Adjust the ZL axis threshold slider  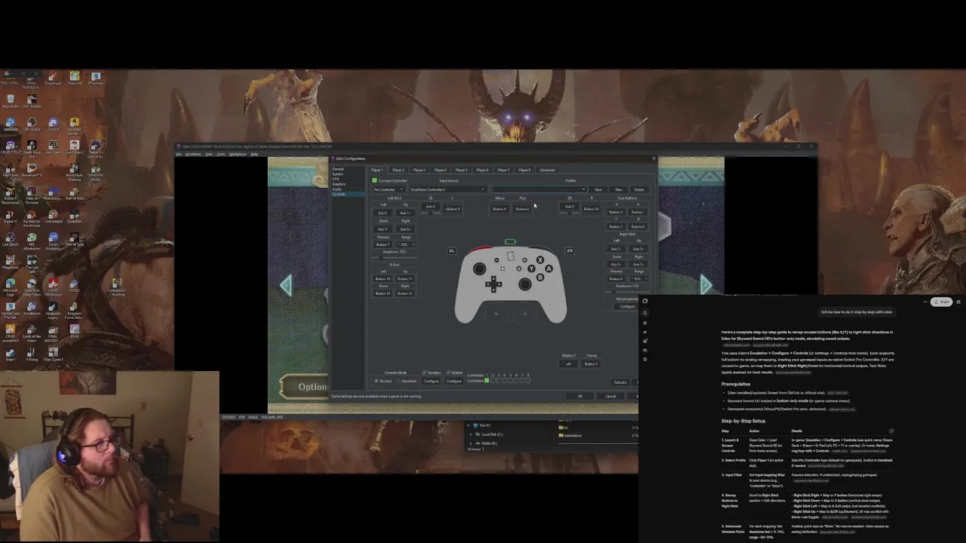(x=430, y=213)
